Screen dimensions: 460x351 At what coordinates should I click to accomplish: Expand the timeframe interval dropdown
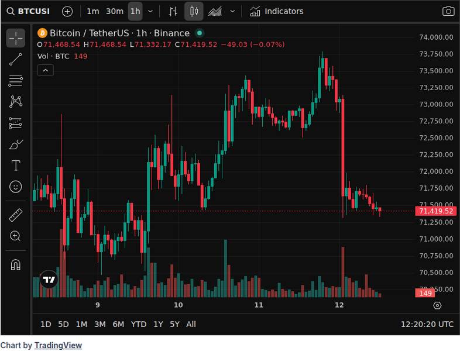point(150,12)
